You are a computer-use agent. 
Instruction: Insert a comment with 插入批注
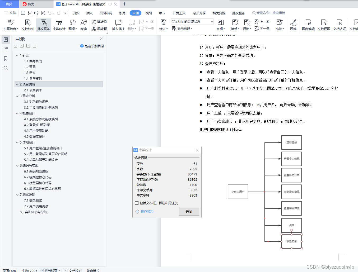point(118,25)
